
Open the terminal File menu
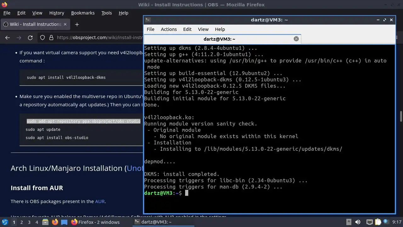(x=150, y=29)
